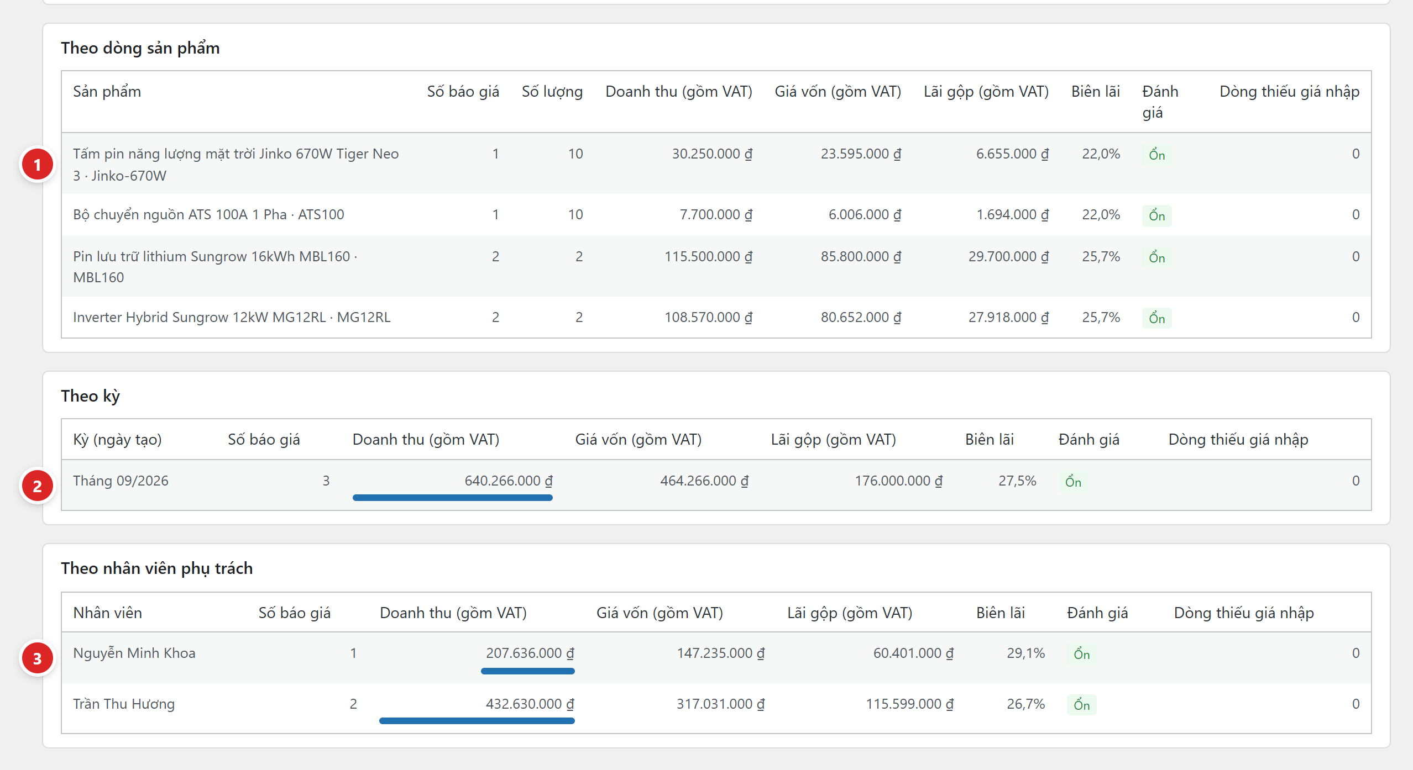Click cost value 317.031.000 đ
The width and height of the screenshot is (1413, 770).
[x=721, y=704]
